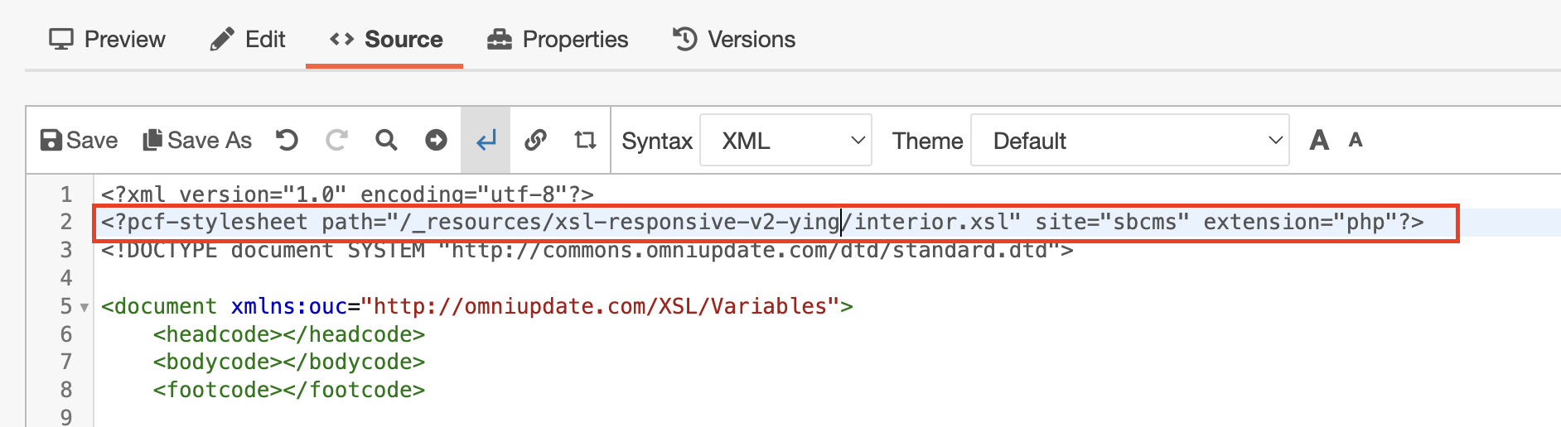Viewport: 1561px width, 427px height.
Task: Place cursor in the pcf-stylesheet line
Action: (x=776, y=223)
